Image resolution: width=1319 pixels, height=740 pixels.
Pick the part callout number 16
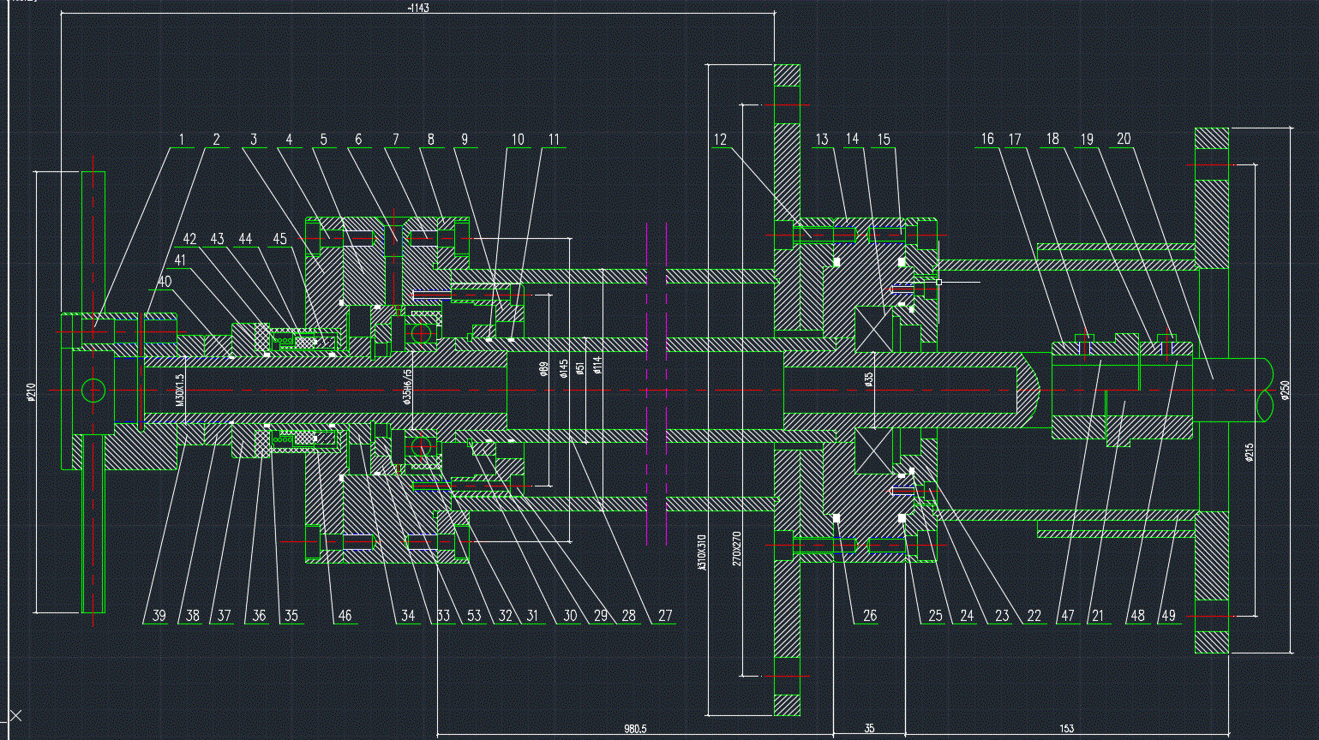pyautogui.click(x=987, y=139)
